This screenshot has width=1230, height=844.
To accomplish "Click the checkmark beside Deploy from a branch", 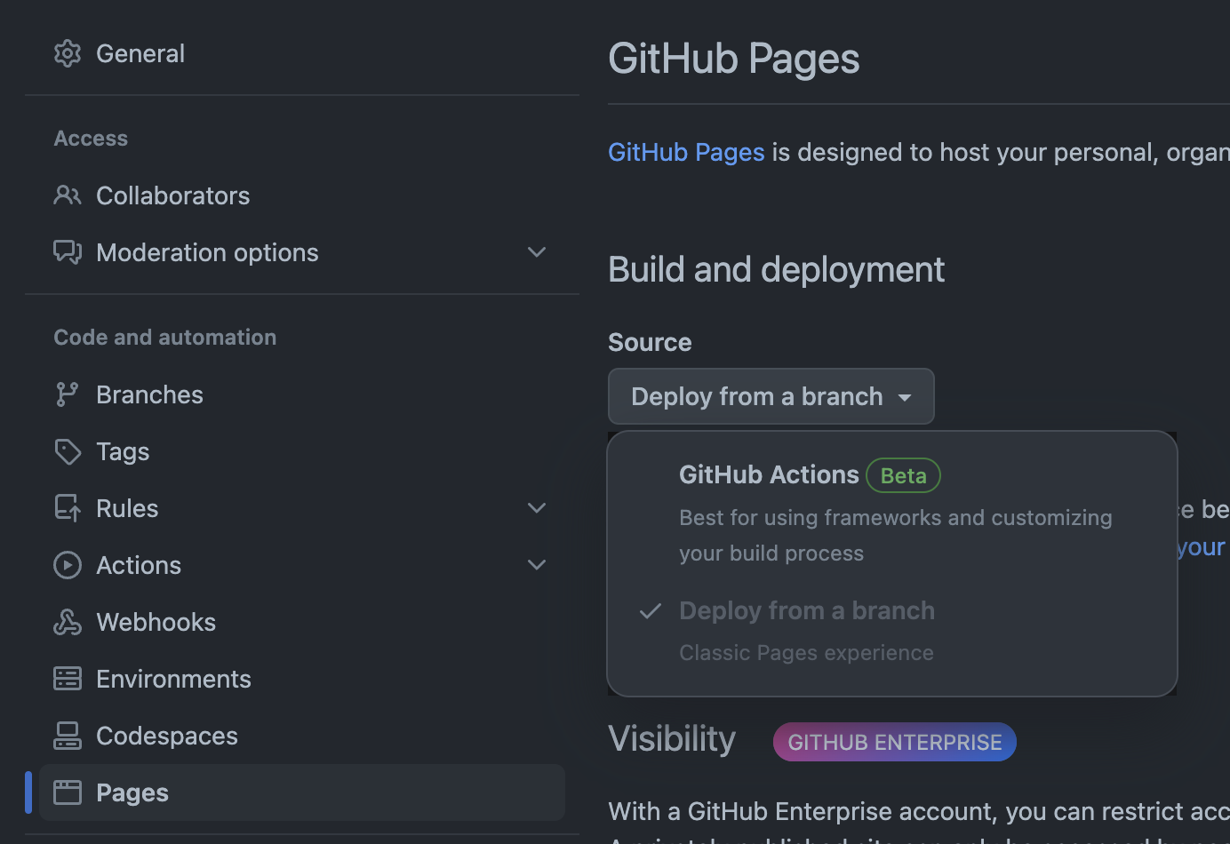I will [651, 611].
